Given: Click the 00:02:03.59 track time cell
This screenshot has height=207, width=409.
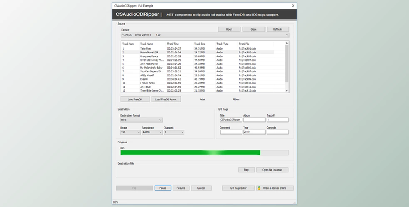Looking at the screenshot, I should pos(174,56).
